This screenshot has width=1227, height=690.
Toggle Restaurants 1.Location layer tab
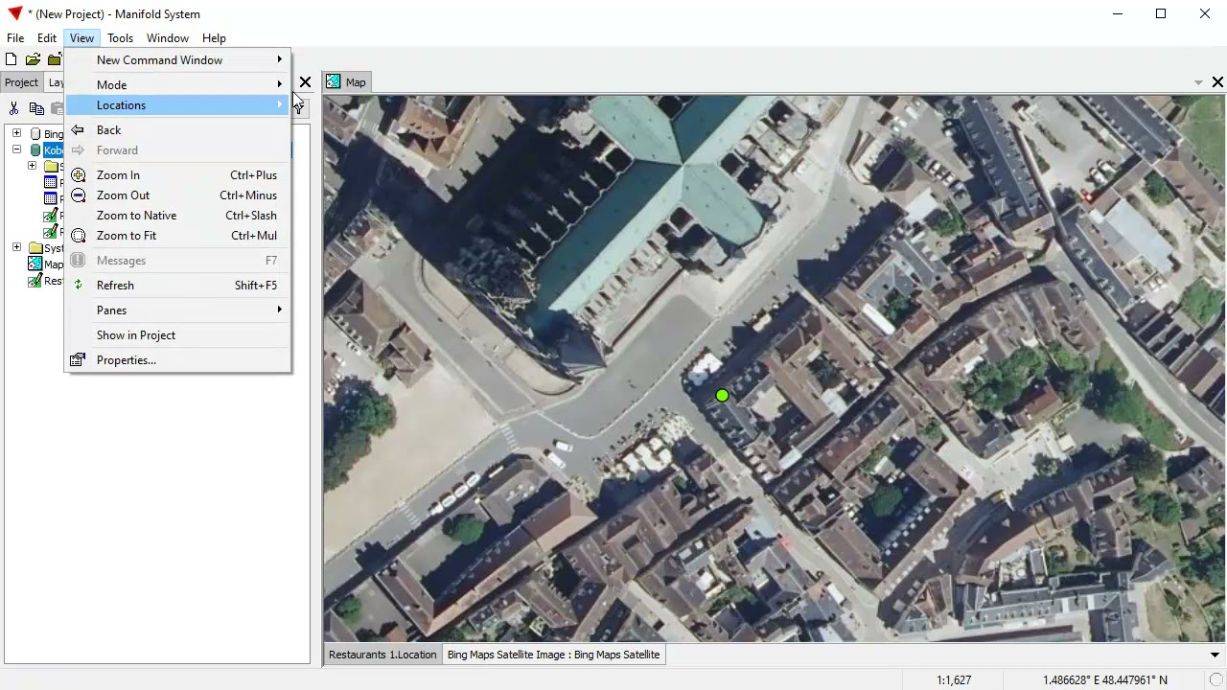click(382, 655)
